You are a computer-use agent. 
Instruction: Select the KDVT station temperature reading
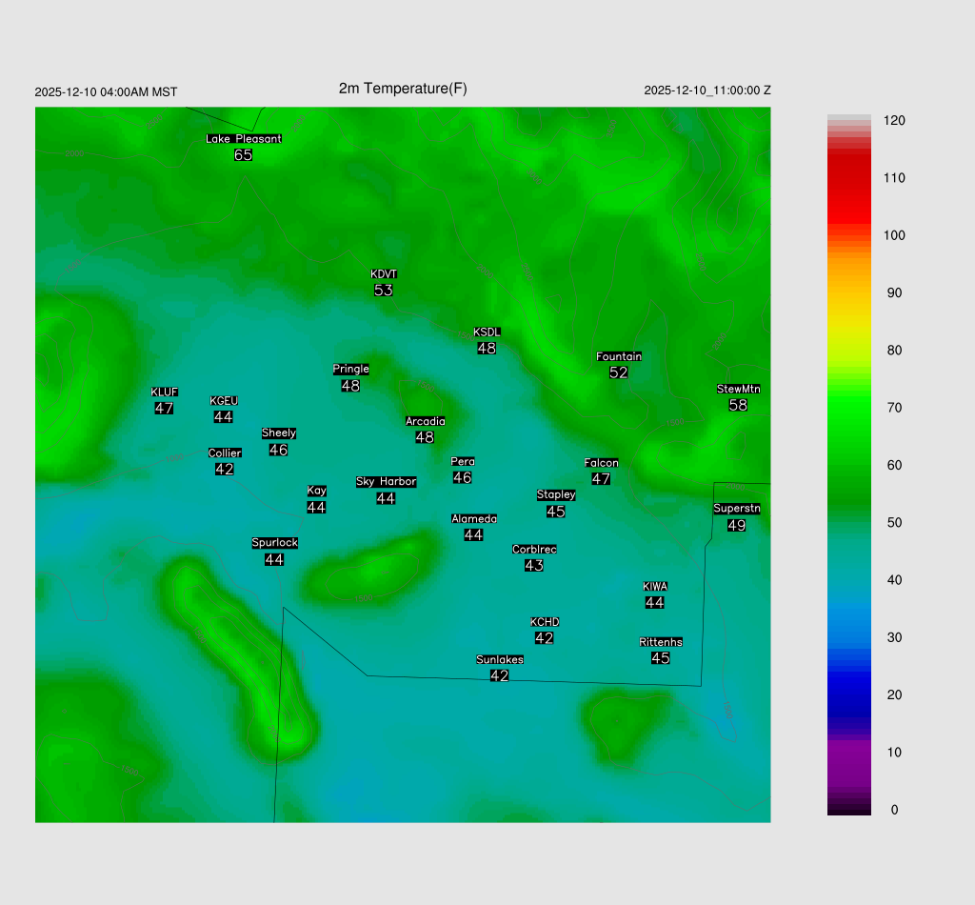point(384,291)
